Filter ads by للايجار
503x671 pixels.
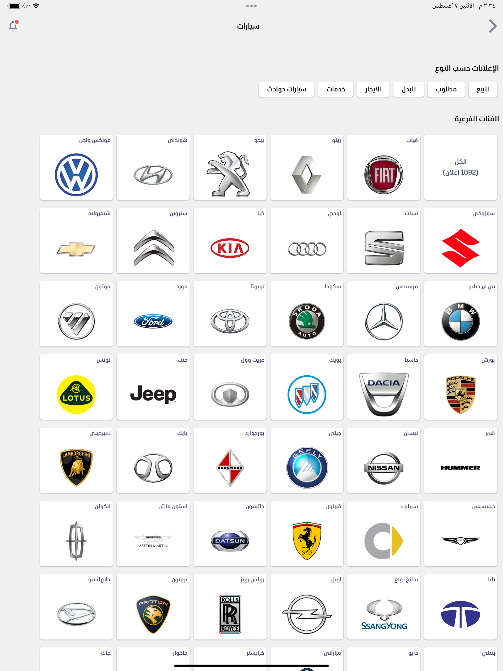pyautogui.click(x=373, y=89)
